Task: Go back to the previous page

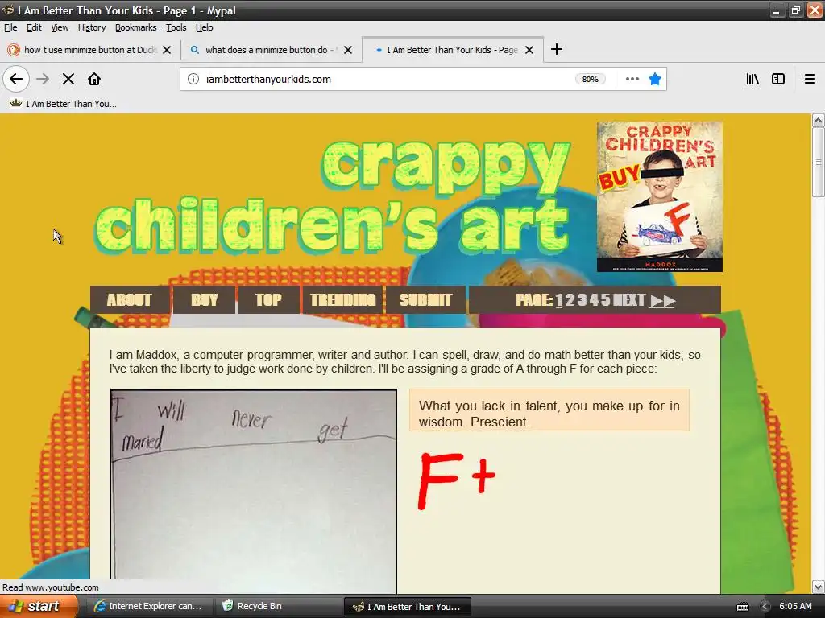Action: [x=16, y=79]
